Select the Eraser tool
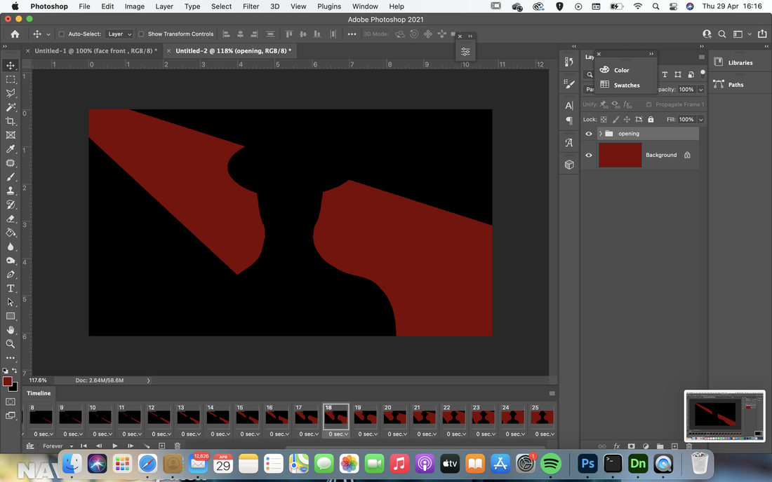The height and width of the screenshot is (482, 772). click(x=11, y=219)
